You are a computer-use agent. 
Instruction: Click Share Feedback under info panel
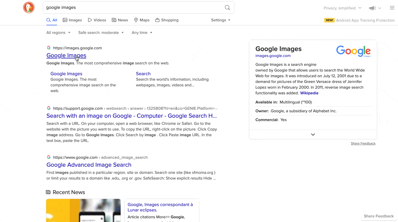[x=363, y=143]
